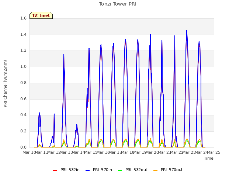Viewport: 236px width, 177px height.
Task: Click the green PRI_532out legend swatch
Action: [x=120, y=170]
